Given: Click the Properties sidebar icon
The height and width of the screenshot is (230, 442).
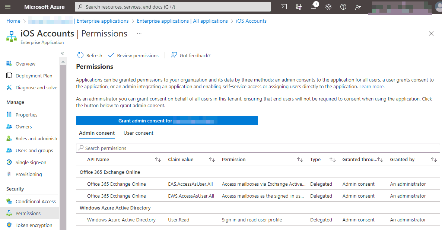Looking at the screenshot, I should (9, 114).
